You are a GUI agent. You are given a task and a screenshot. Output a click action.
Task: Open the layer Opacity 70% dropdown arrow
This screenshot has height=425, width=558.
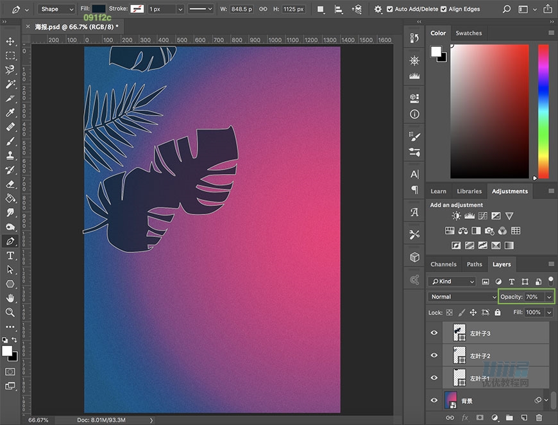(x=549, y=297)
